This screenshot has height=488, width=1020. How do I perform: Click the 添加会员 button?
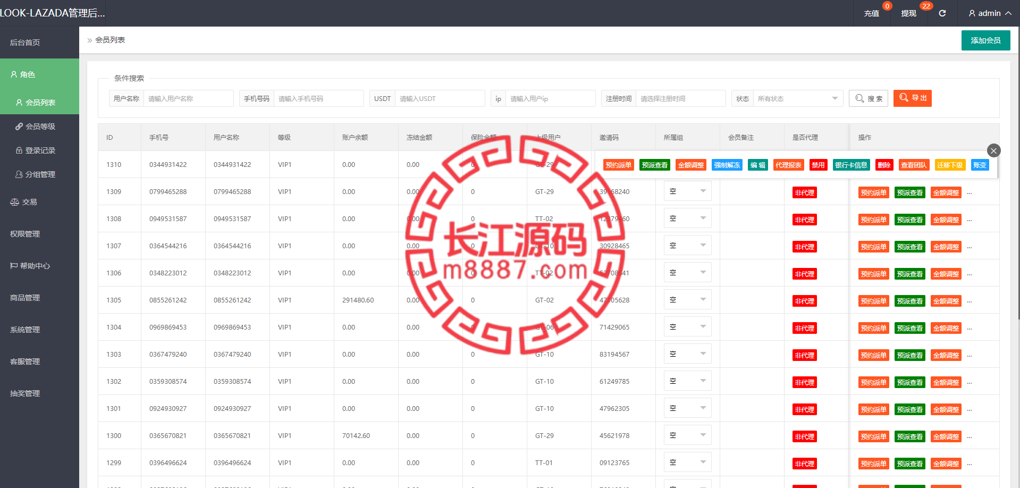[985, 40]
